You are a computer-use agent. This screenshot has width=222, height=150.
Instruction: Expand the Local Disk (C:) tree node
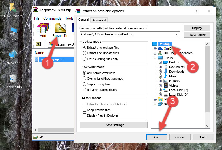click(x=160, y=90)
